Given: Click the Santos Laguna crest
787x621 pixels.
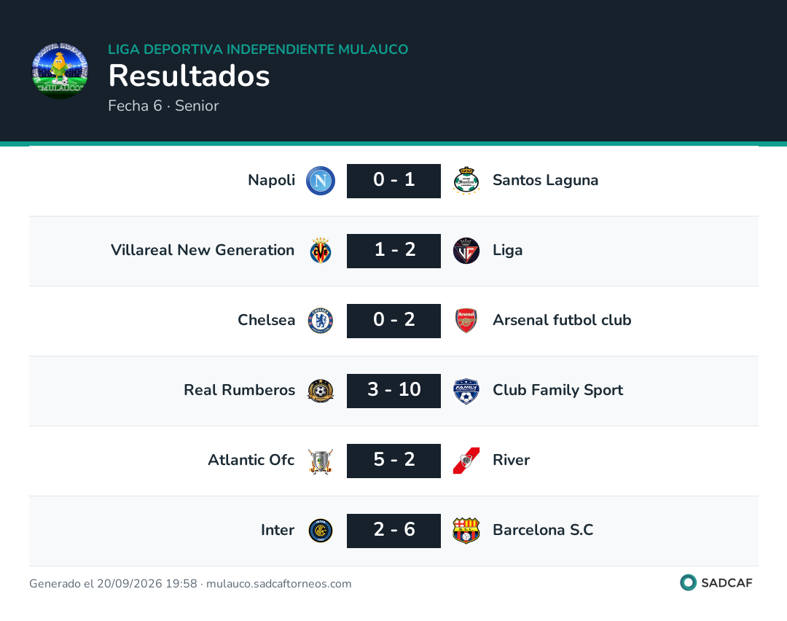Looking at the screenshot, I should (x=466, y=181).
